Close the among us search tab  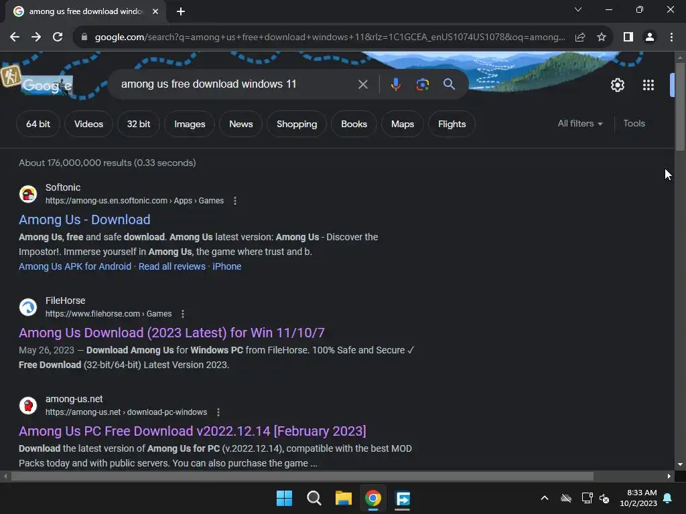pos(155,11)
